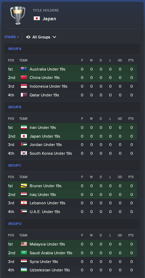Screen dimensions: 145x278
Task: Select Malaysia Under 19s team row
Action: [x=72, y=244]
